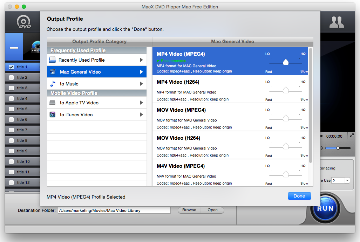Click the Mac General Video clapperboard icon
This screenshot has width=360, height=242.
click(x=53, y=72)
